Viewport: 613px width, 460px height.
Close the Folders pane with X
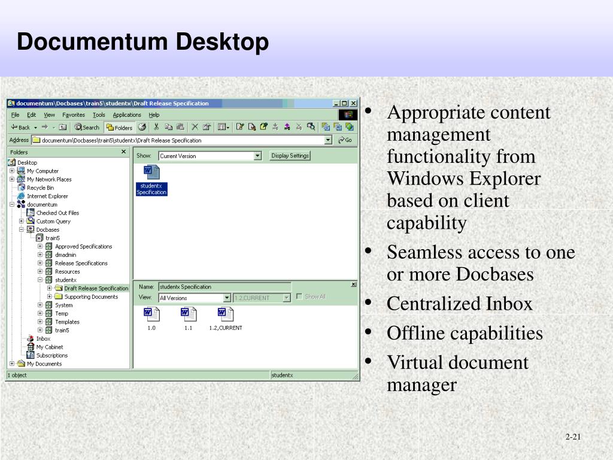click(123, 152)
